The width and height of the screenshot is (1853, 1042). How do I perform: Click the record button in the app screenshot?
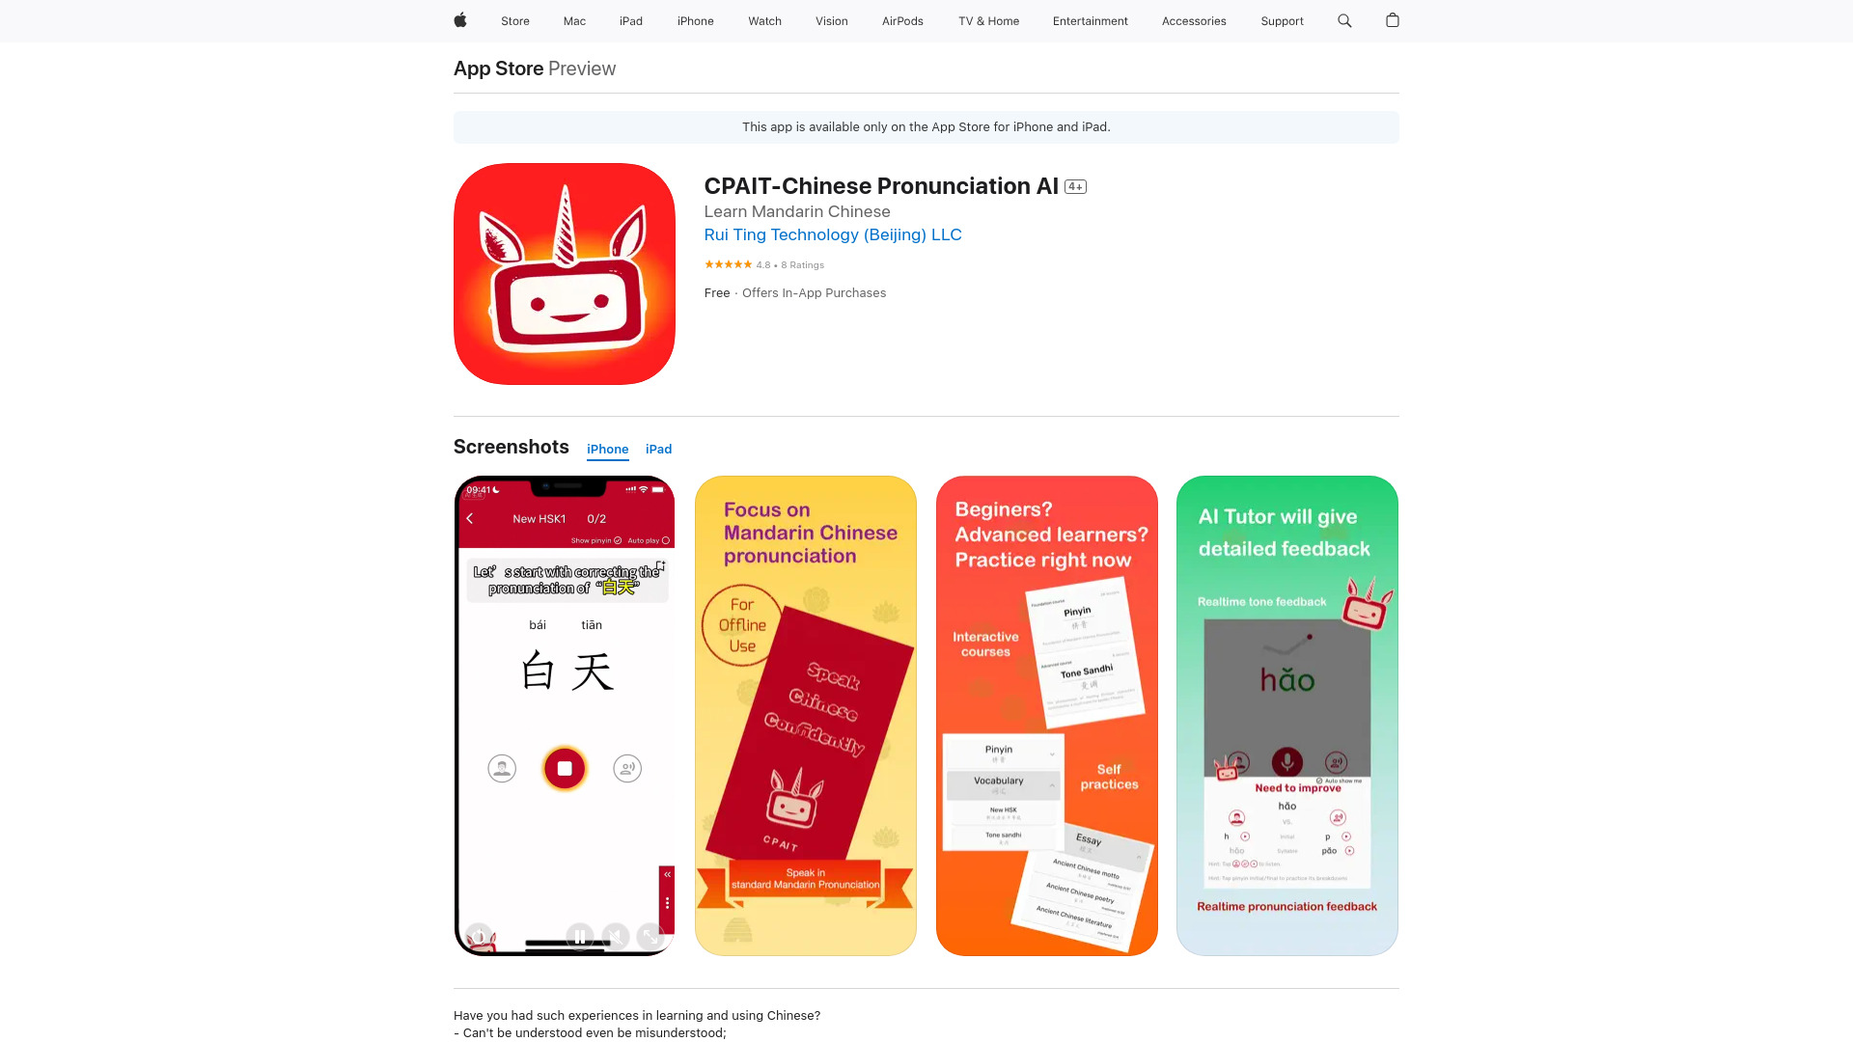click(565, 768)
